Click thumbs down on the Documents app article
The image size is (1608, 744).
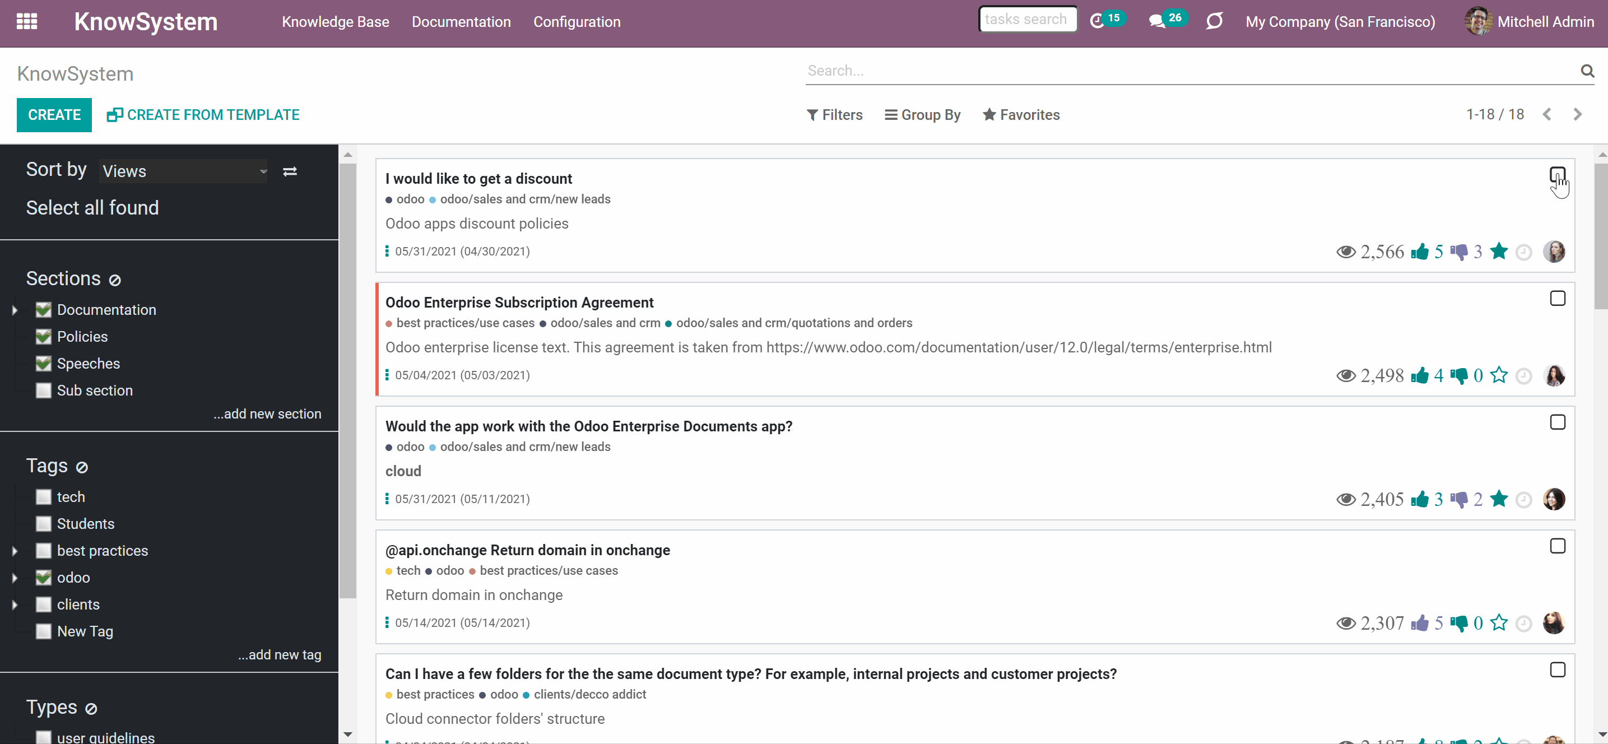click(1460, 499)
